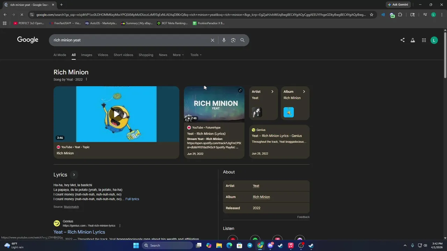Open new tab with plus button

click(x=61, y=5)
